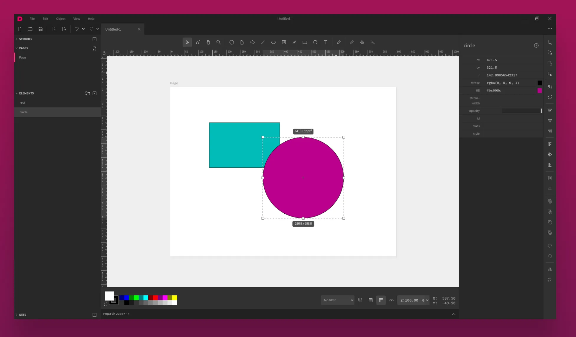Open the No filter dropdown
576x337 pixels.
(x=337, y=300)
